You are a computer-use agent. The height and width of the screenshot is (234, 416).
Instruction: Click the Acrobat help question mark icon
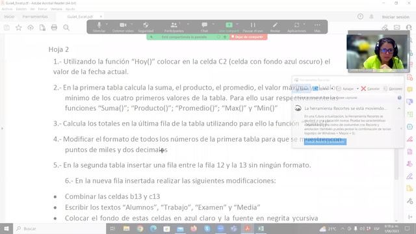[360, 16]
